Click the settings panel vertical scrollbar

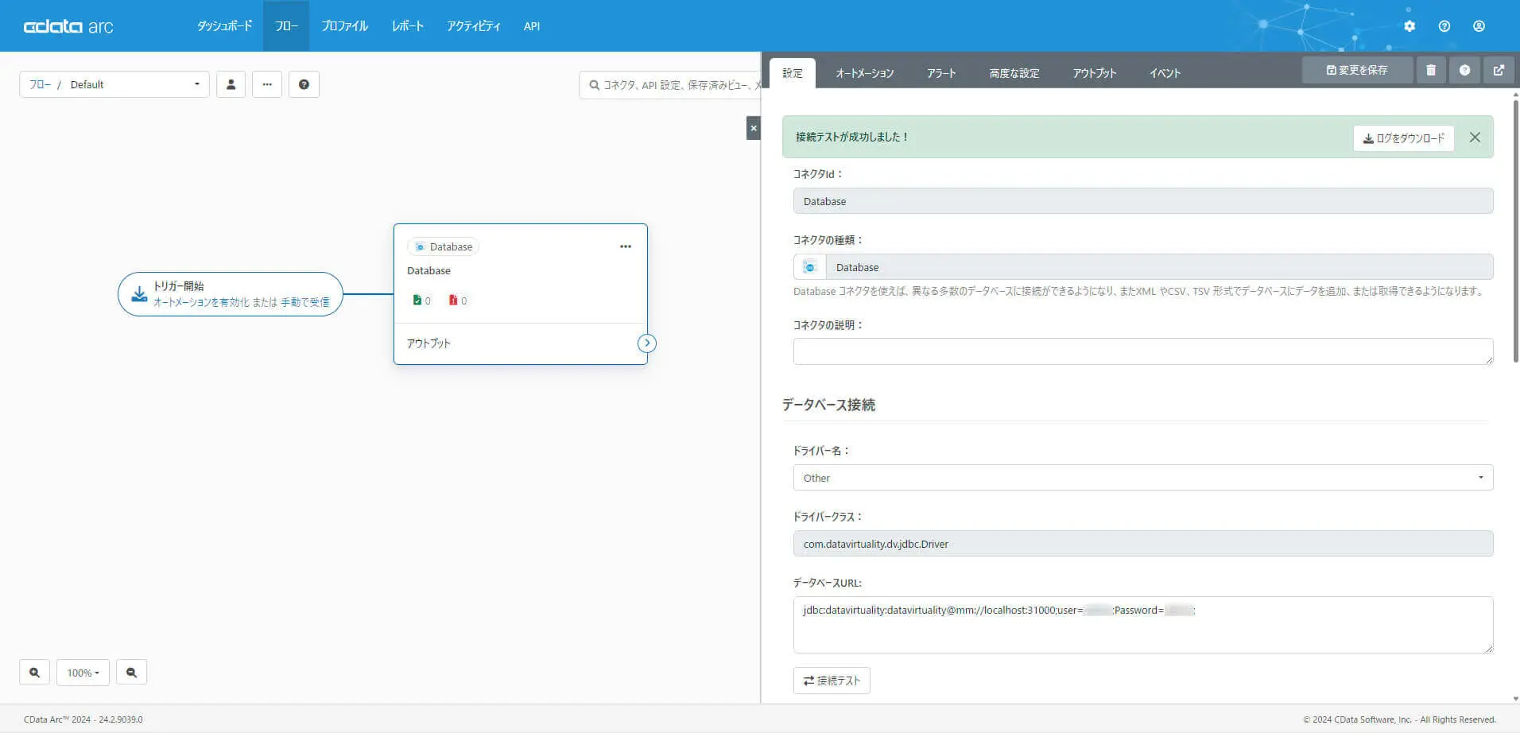[1516, 231]
